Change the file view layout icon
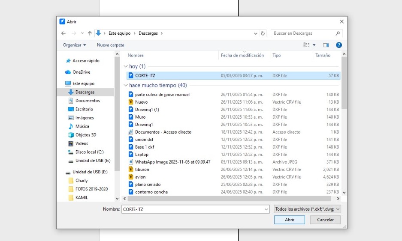 pyautogui.click(x=306, y=45)
